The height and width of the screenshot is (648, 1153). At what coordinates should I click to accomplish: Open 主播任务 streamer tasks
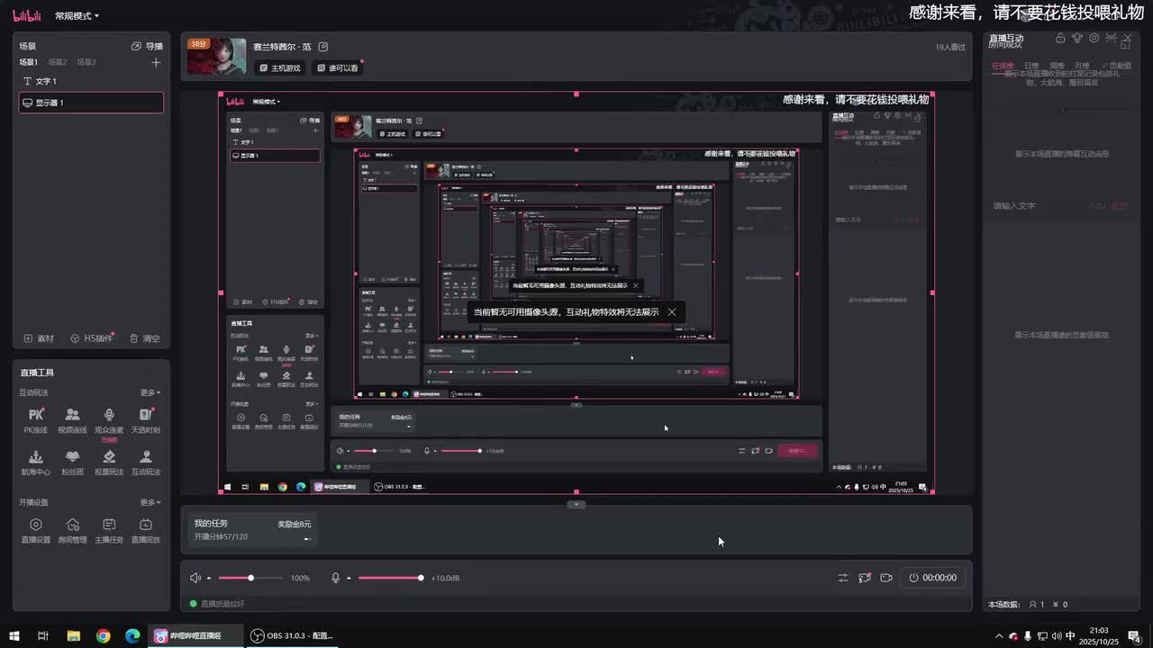109,531
